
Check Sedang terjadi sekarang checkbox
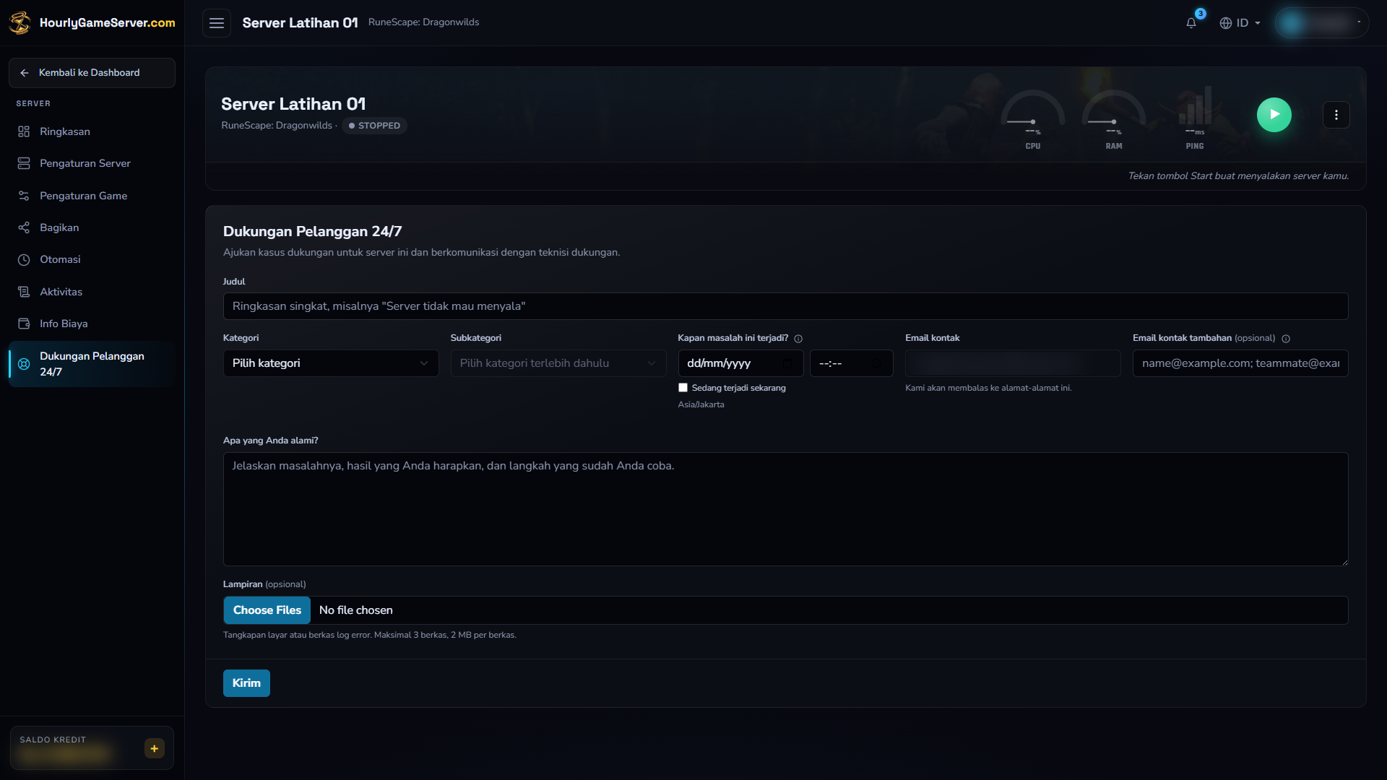[x=683, y=388]
